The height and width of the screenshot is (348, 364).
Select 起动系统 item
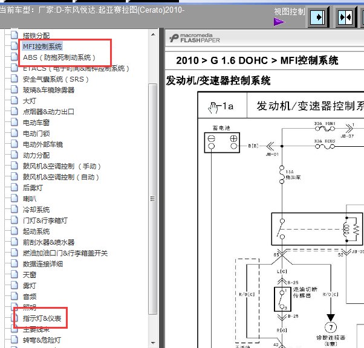pos(36,231)
